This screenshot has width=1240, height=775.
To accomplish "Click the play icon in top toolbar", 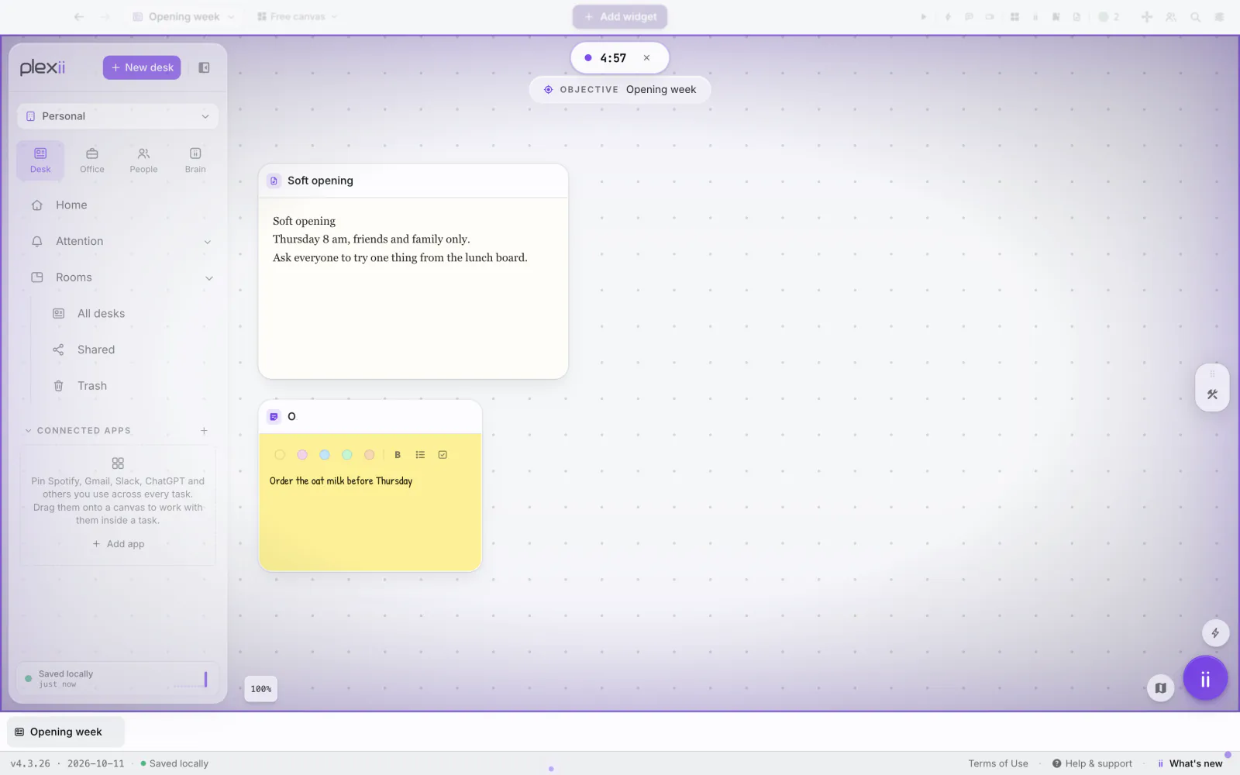I will coord(923,16).
